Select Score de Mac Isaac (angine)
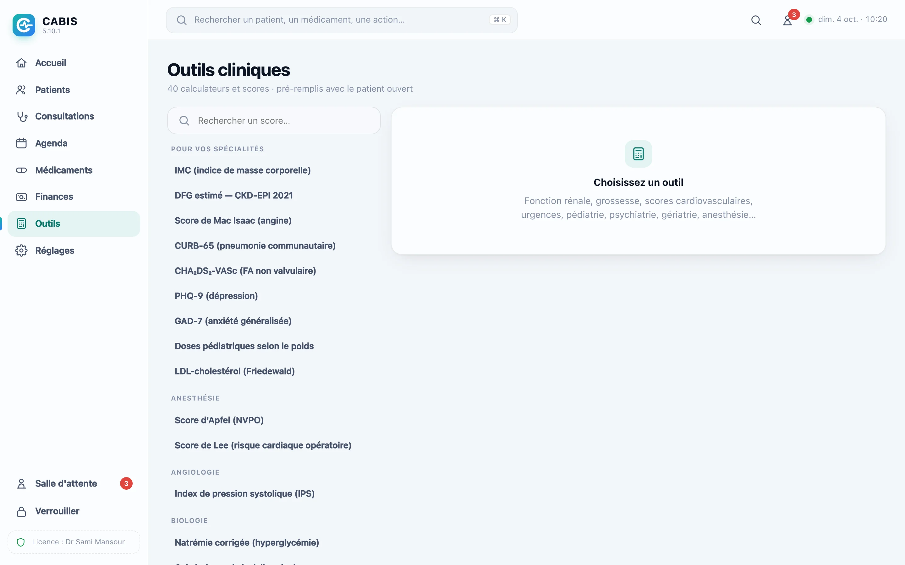 [274, 220]
